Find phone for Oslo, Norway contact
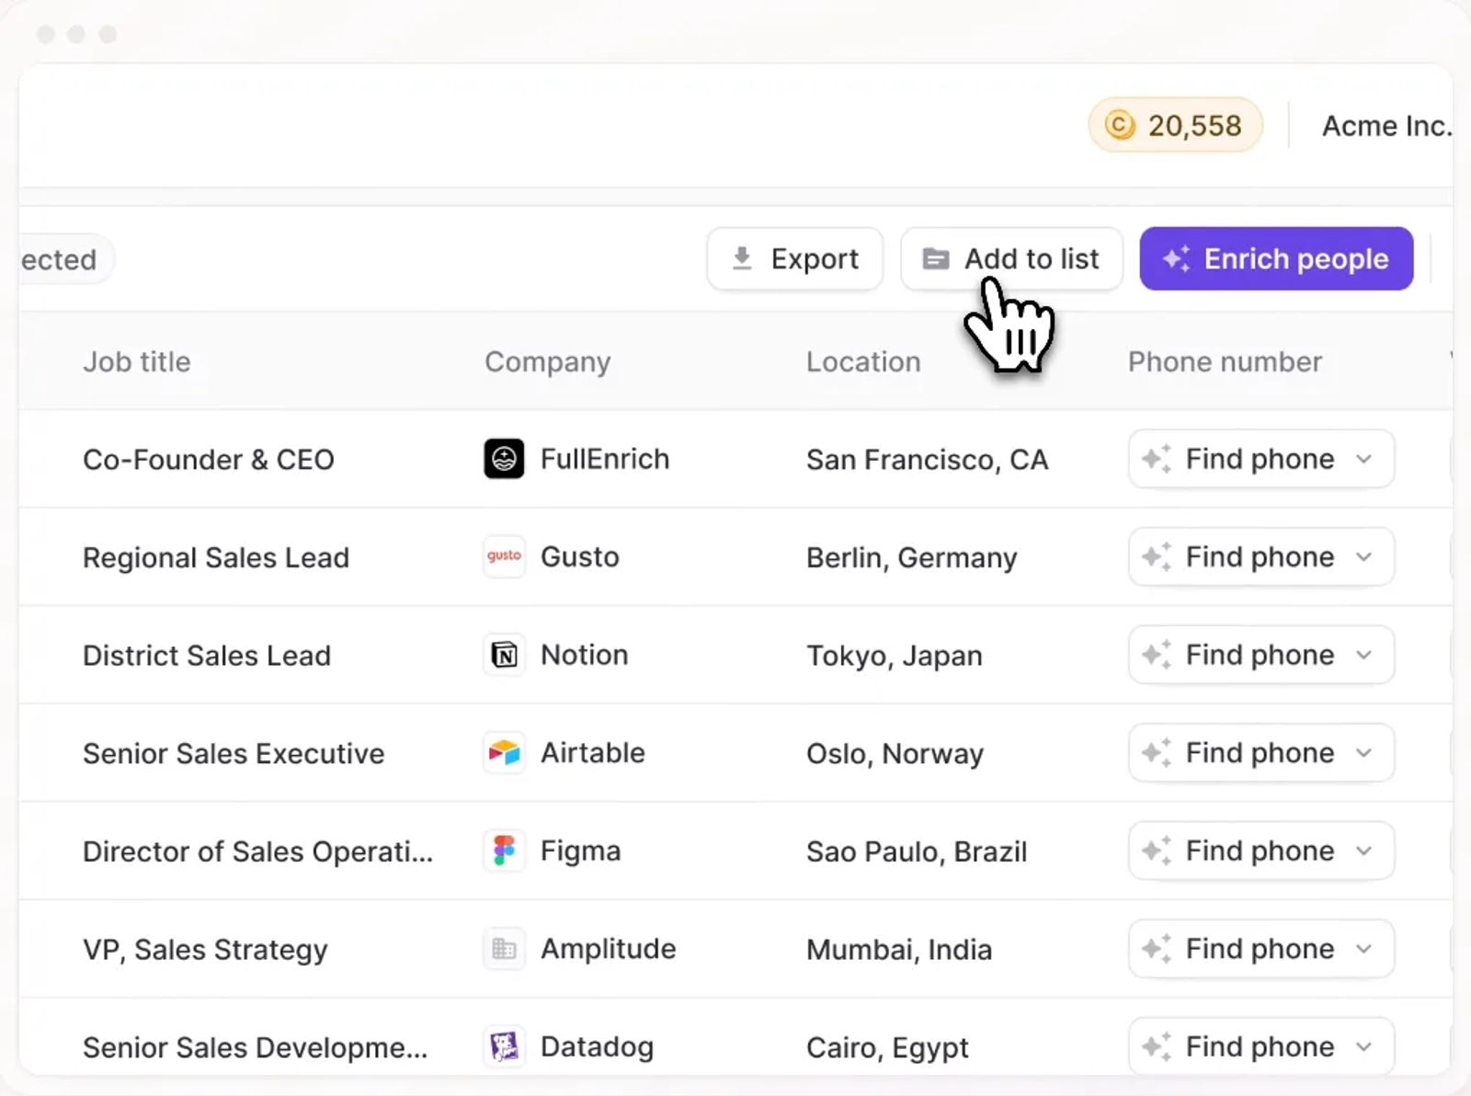The width and height of the screenshot is (1471, 1096). pos(1261,752)
